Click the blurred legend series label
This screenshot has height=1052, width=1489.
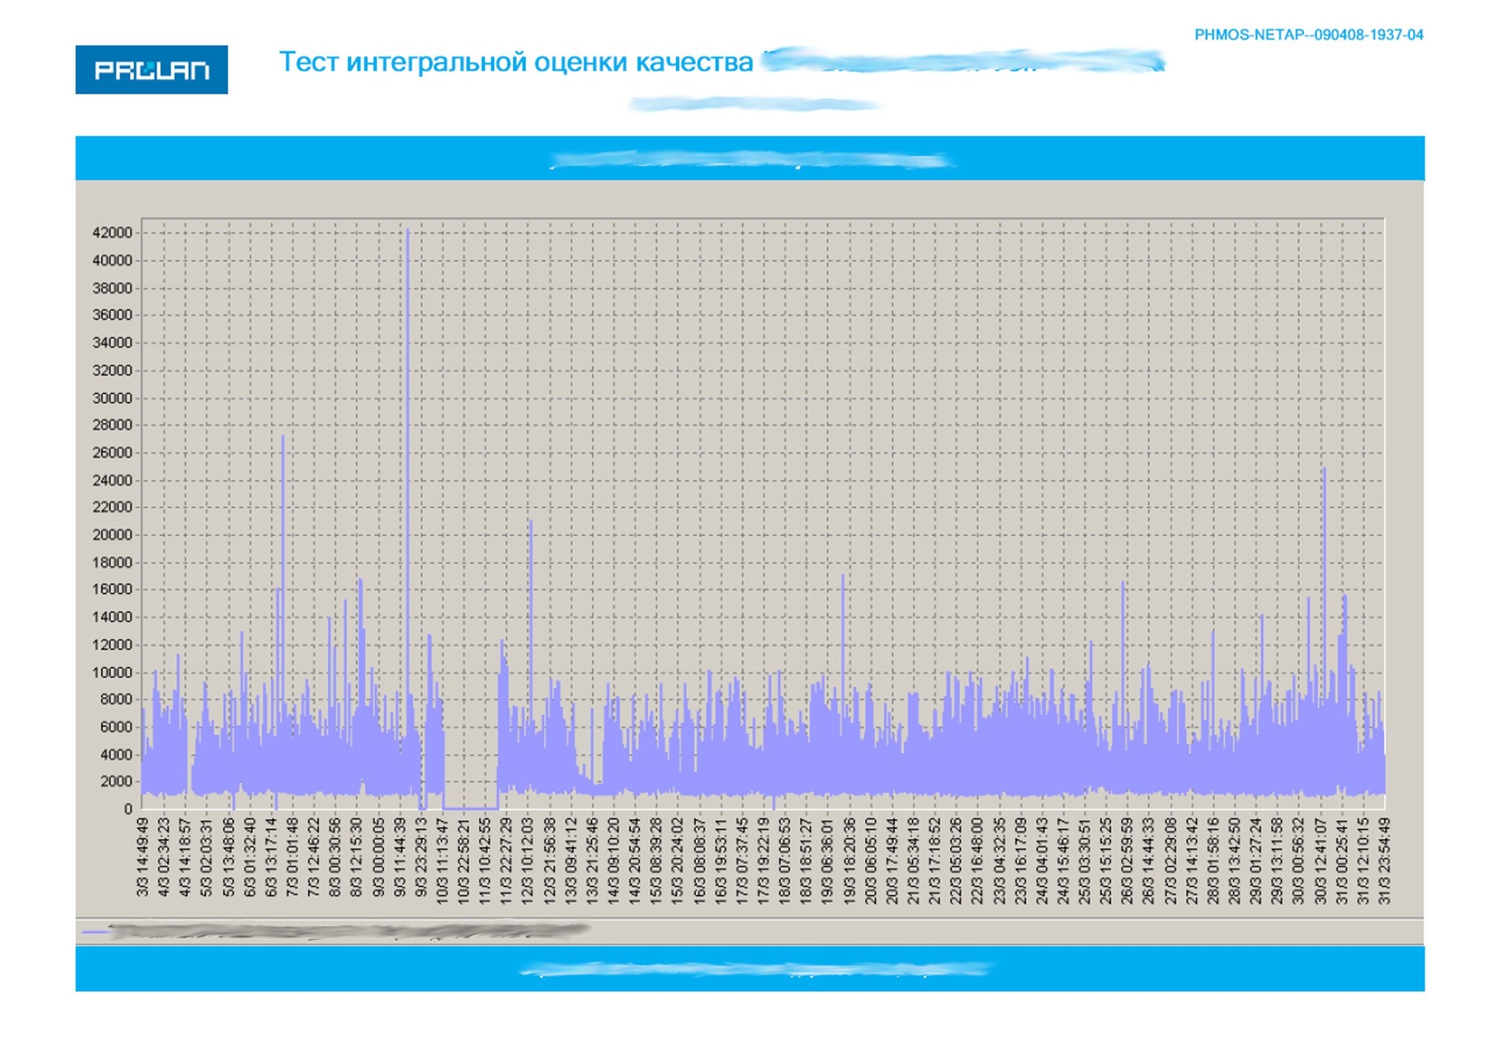(x=348, y=930)
